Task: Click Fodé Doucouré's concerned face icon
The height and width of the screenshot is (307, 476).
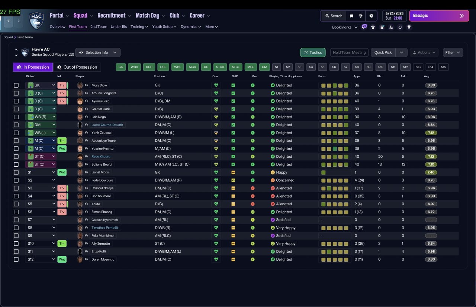Action: coord(273,180)
